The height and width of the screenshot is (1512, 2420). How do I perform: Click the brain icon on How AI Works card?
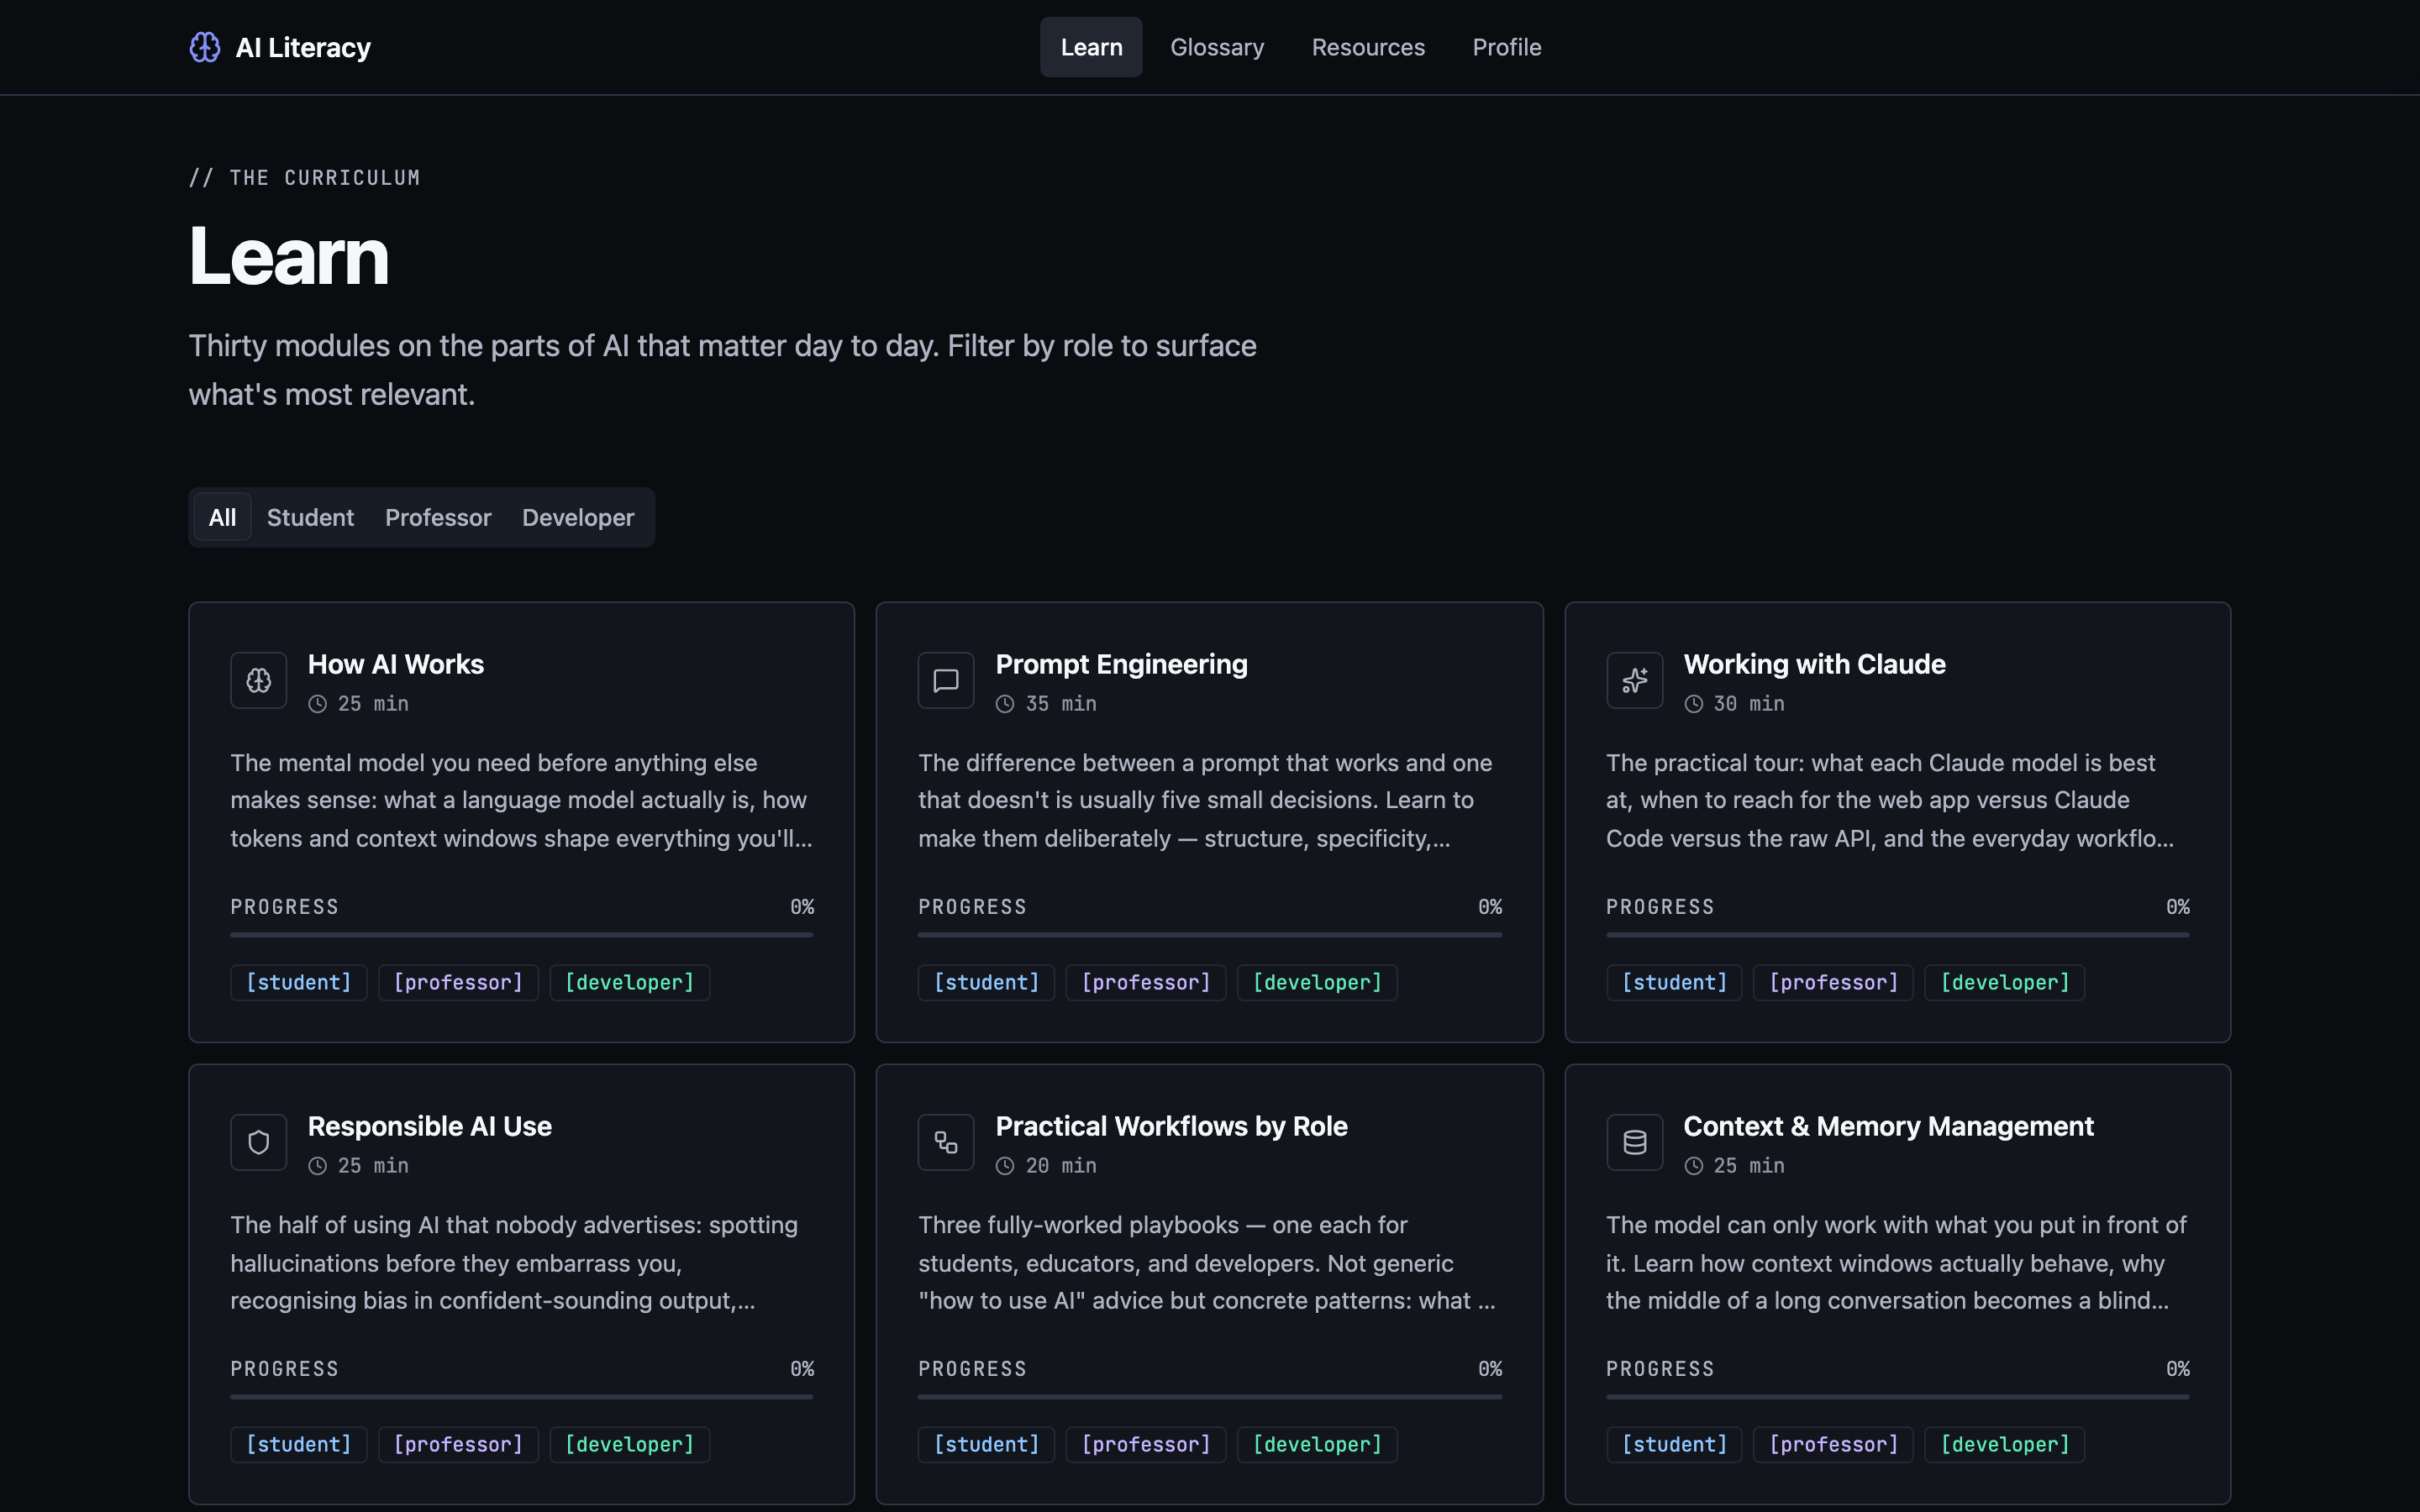pos(259,680)
